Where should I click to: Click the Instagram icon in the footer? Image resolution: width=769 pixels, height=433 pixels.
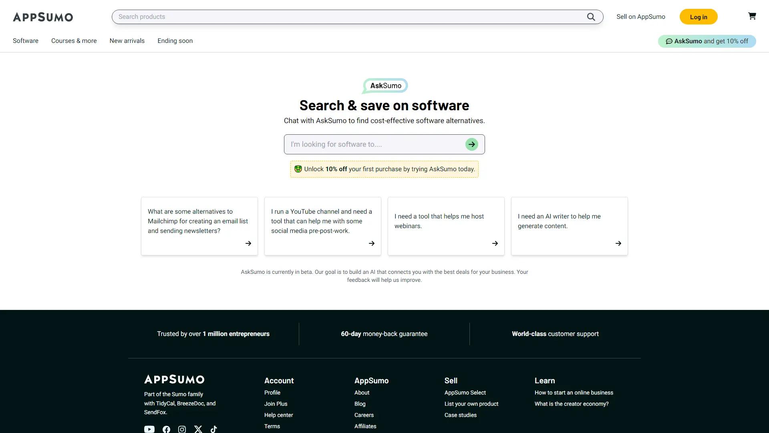pos(182,429)
